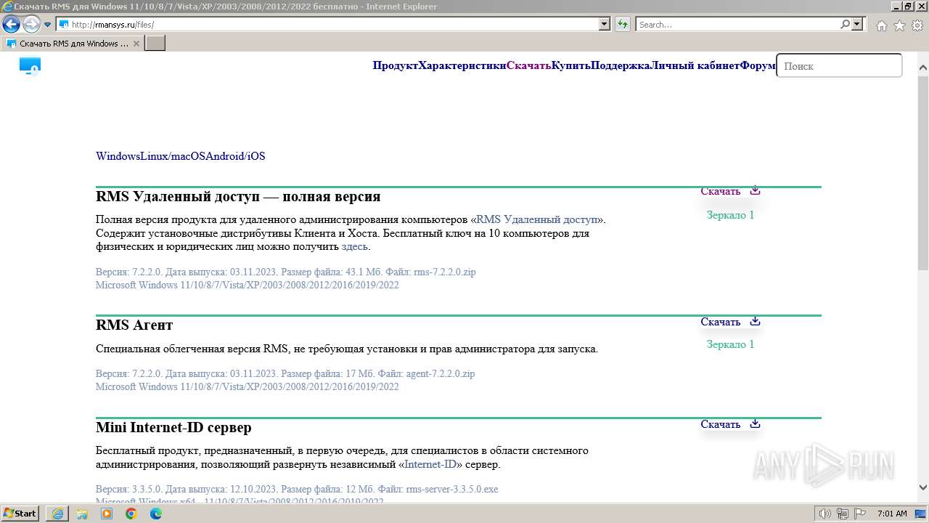
Task: Click the 'Mini Internet-ID сервер' heading
Action: [173, 427]
